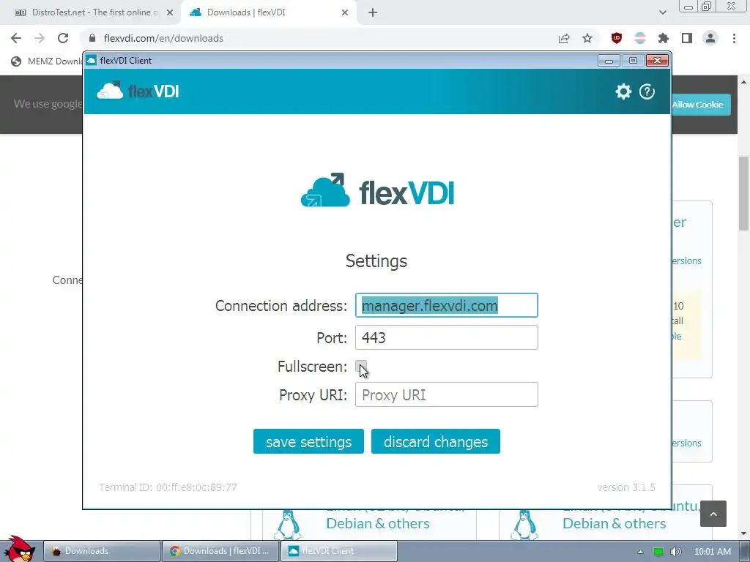Select flexVDI Client taskbar item
Viewport: 750px width, 562px height.
[x=338, y=551]
